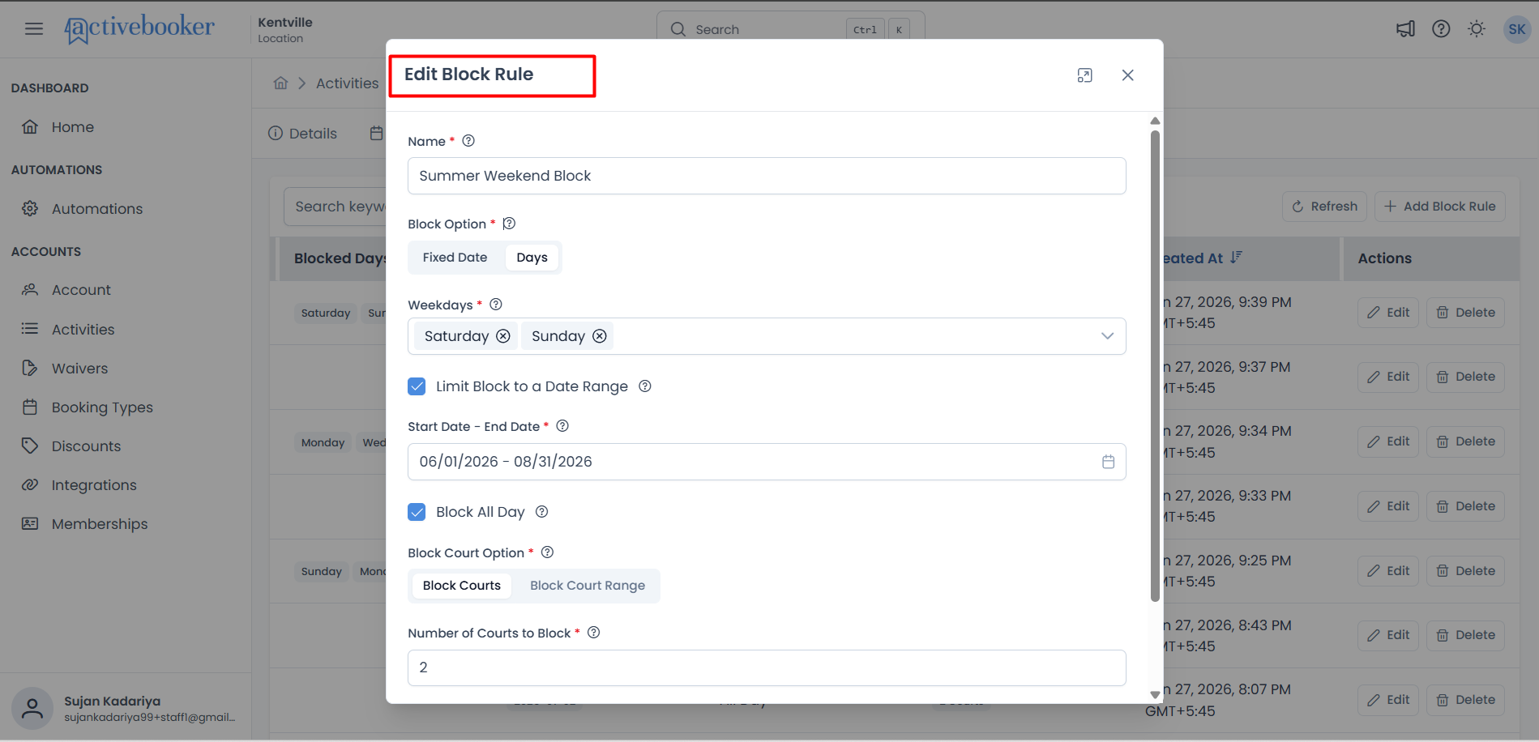Click the Kentville location selector
This screenshot has height=742, width=1539.
click(x=285, y=29)
